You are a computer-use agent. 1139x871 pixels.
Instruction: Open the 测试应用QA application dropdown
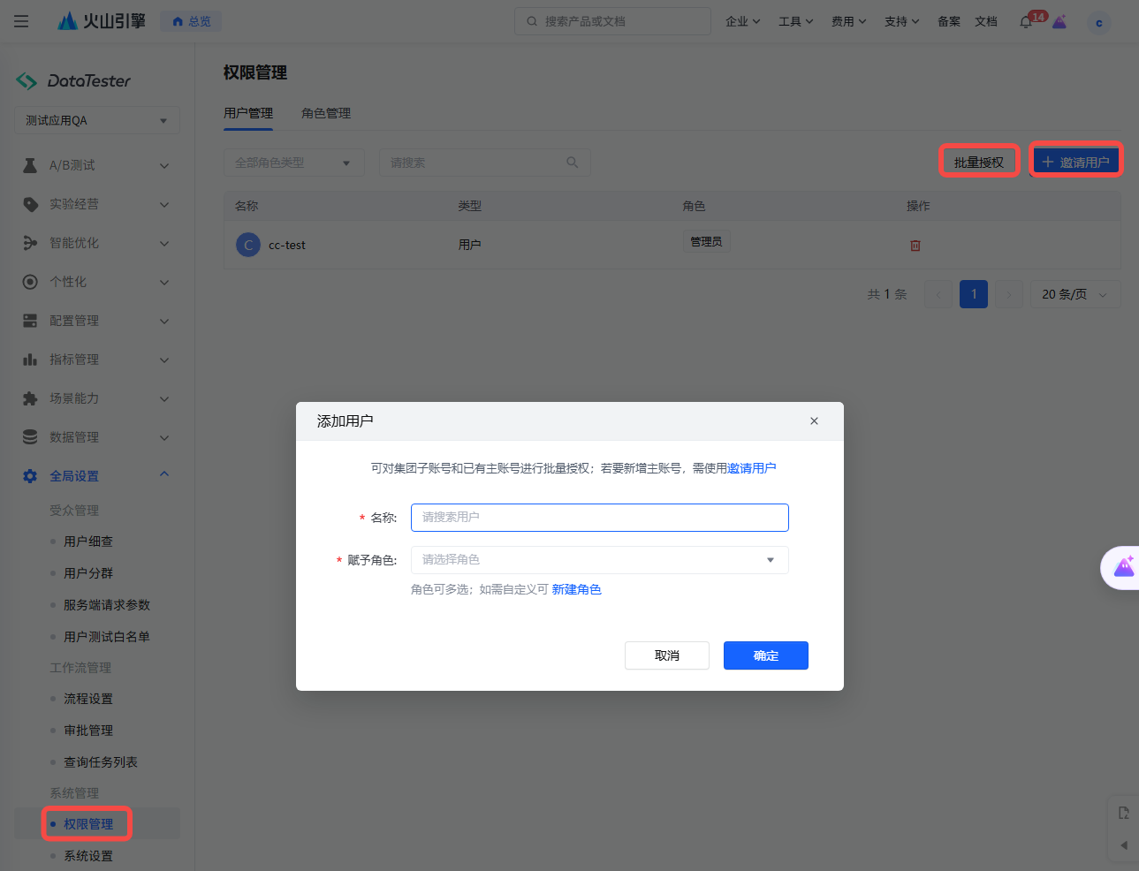point(97,121)
